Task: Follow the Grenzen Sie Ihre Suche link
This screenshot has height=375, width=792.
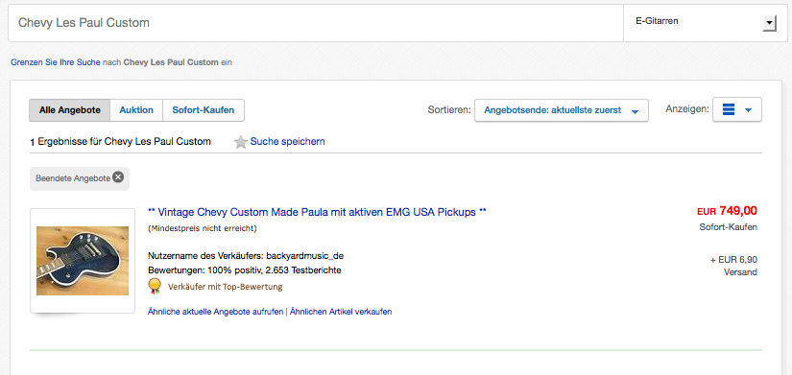Action: click(x=56, y=62)
